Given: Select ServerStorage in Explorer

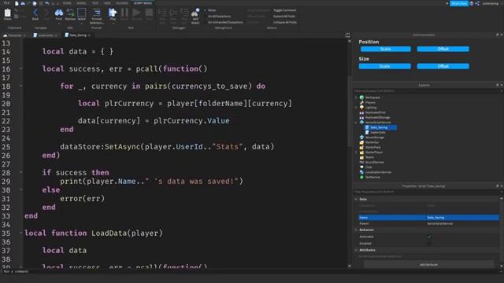Looking at the screenshot, I should pyautogui.click(x=375, y=138).
